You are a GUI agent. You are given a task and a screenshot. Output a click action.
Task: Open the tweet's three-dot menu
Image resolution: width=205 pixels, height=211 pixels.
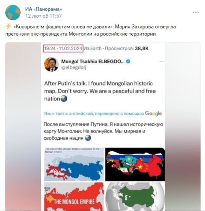(x=162, y=62)
